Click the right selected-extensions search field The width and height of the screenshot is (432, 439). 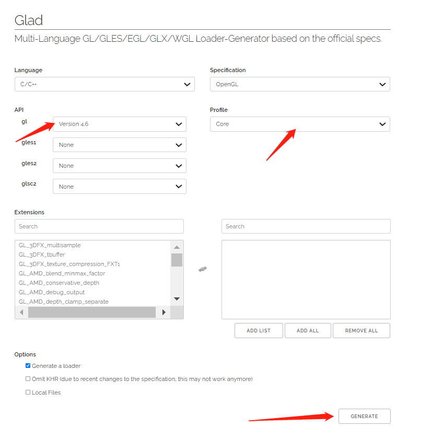coord(306,226)
